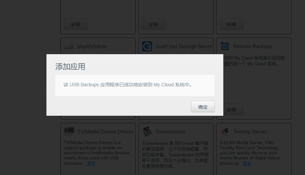Open 更多 link under TV/Media Device Drivers
The width and height of the screenshot is (305, 175).
point(91,163)
